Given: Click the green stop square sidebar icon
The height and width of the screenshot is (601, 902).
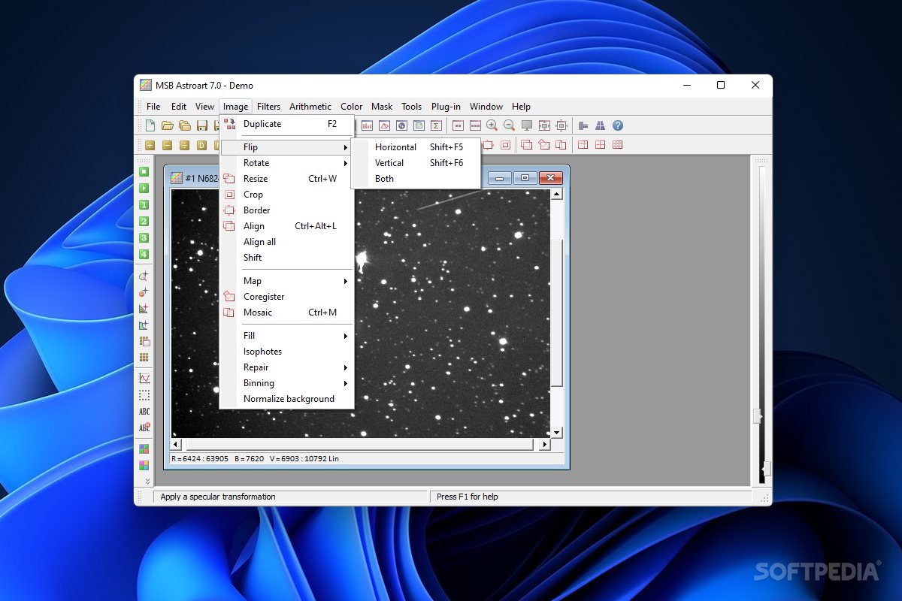Looking at the screenshot, I should pyautogui.click(x=144, y=171).
